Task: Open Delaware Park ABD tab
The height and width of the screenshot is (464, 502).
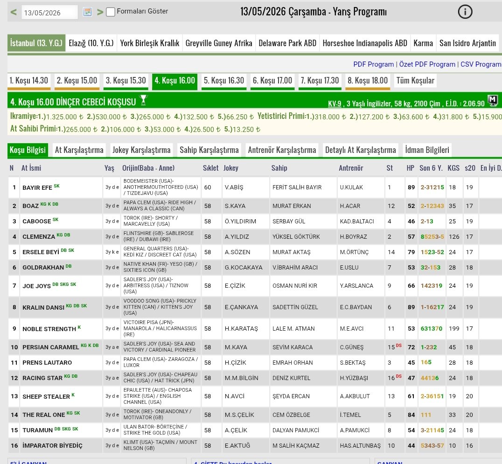Action: (x=287, y=43)
